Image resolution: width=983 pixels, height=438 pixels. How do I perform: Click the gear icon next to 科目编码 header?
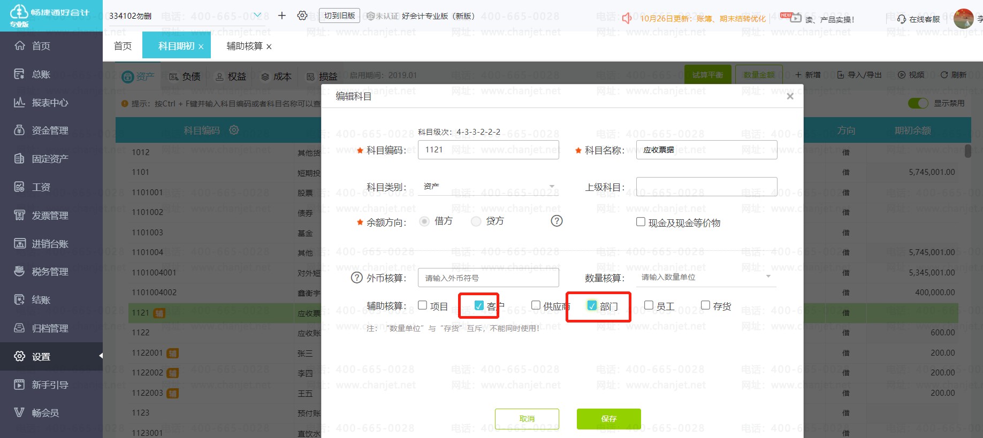(234, 130)
